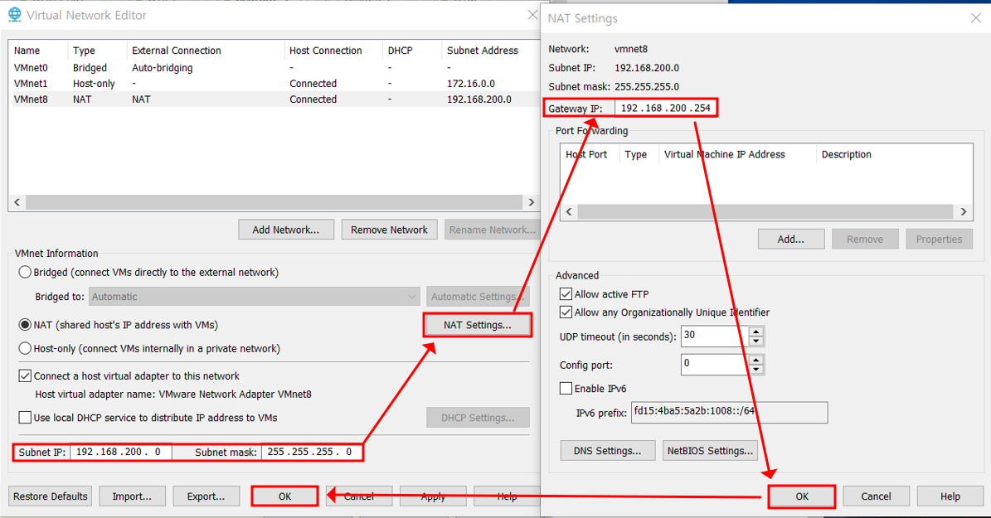This screenshot has height=518, width=991.
Task: Click Restore Defaults button
Action: tap(51, 496)
